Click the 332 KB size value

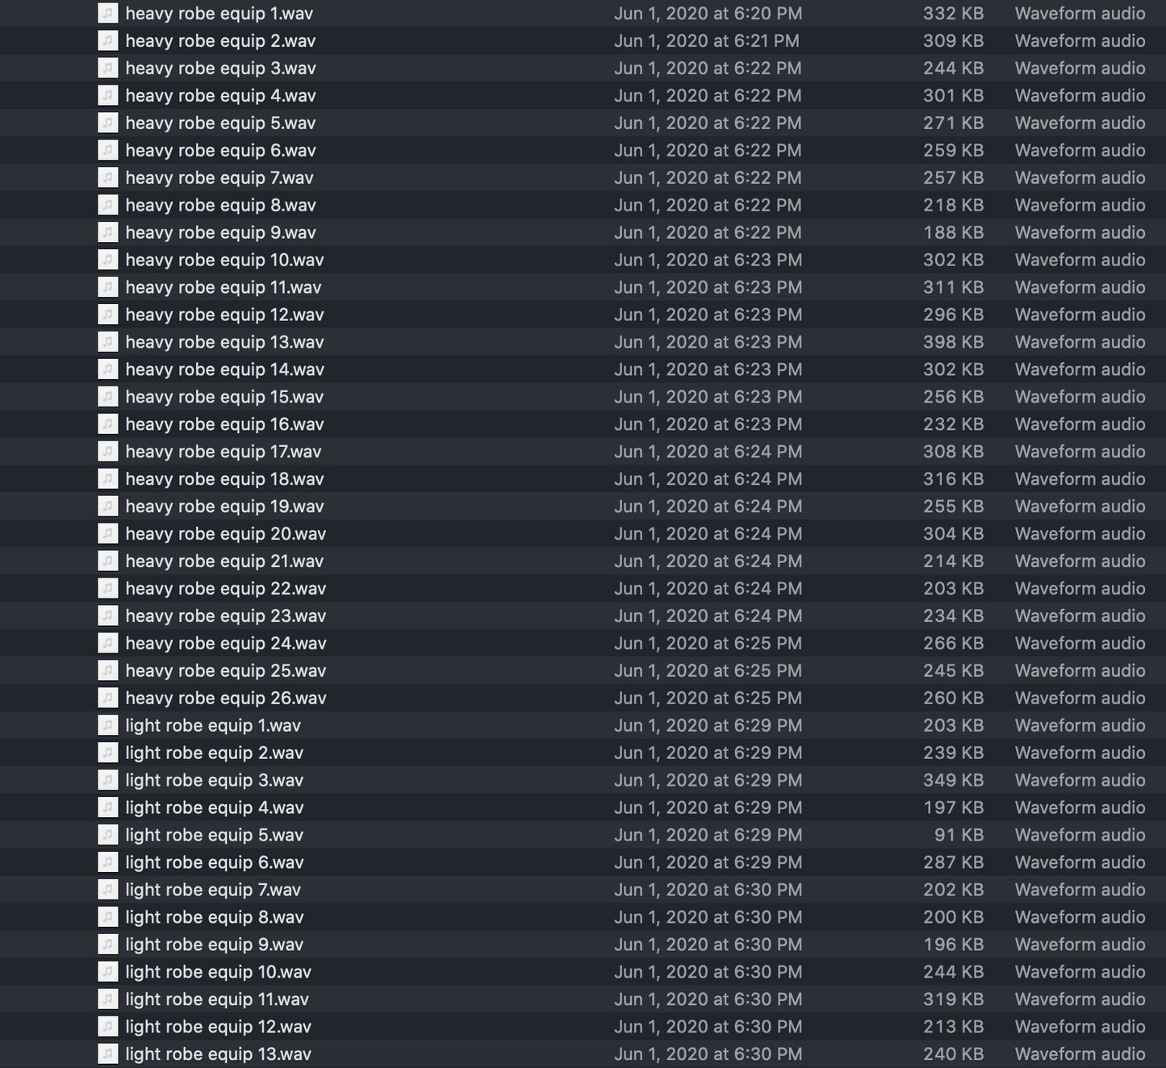click(953, 14)
